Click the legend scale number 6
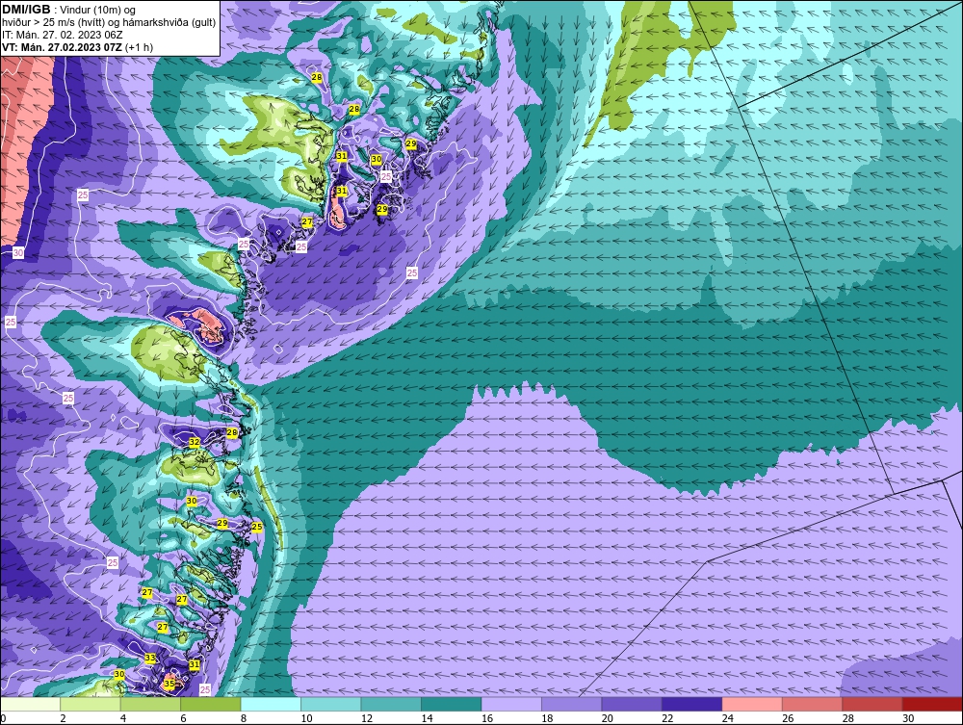The image size is (963, 725). (x=184, y=719)
